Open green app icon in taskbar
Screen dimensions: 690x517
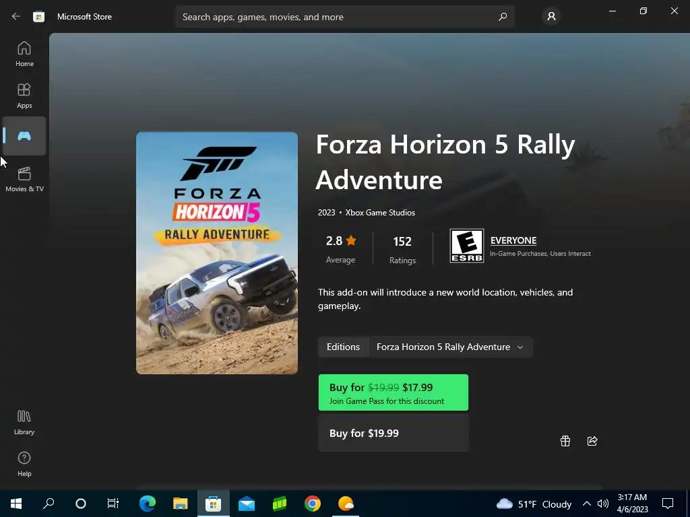(x=280, y=504)
